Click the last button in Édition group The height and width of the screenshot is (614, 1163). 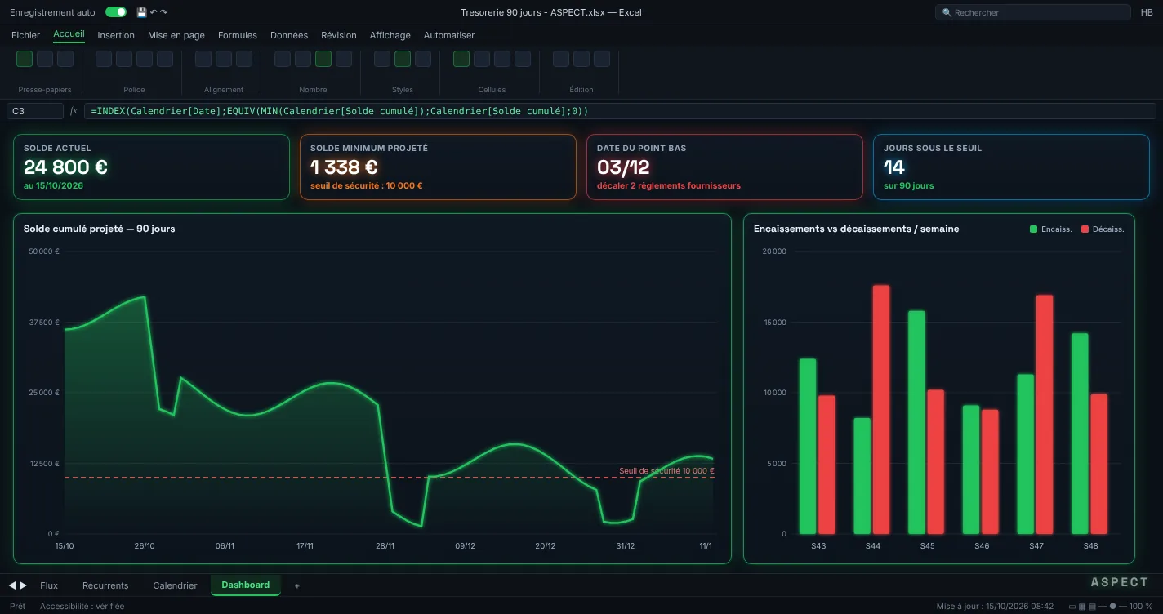tap(602, 59)
